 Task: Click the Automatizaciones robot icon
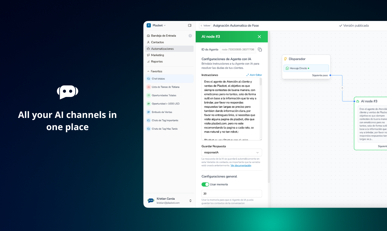(x=148, y=49)
